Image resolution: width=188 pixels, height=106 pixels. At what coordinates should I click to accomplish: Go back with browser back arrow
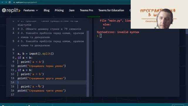[2, 2]
